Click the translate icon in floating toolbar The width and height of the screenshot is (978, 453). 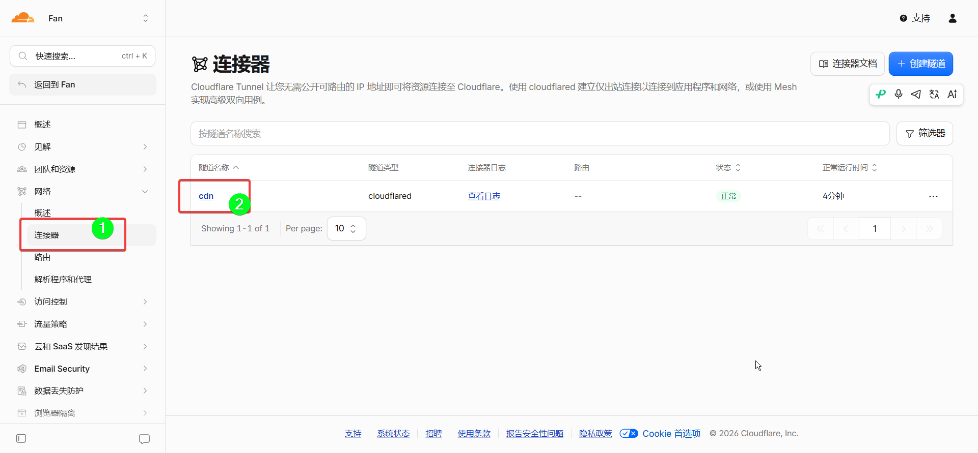point(934,94)
